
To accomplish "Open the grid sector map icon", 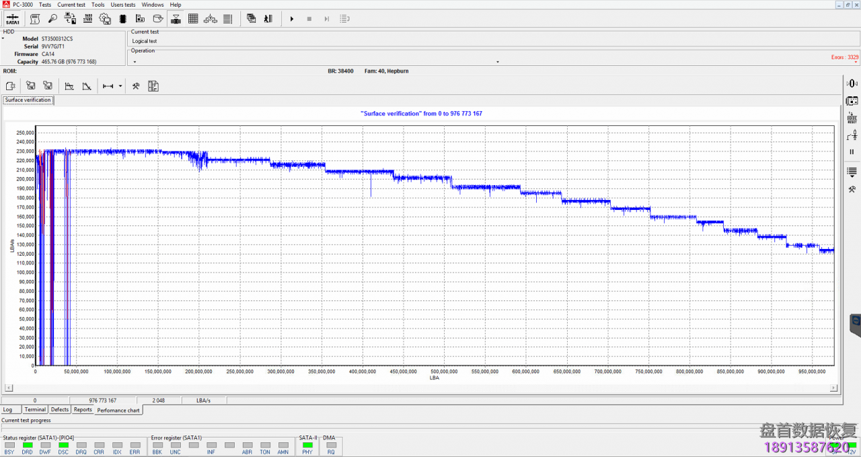I will click(193, 19).
